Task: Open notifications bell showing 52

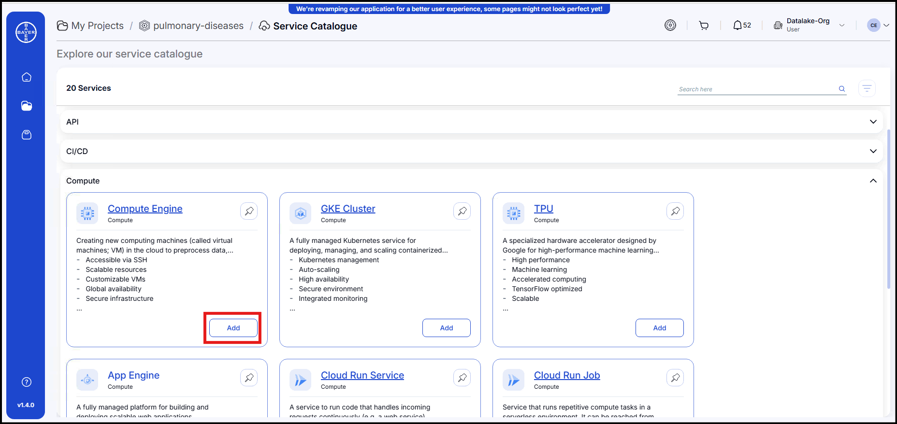Action: [x=742, y=25]
